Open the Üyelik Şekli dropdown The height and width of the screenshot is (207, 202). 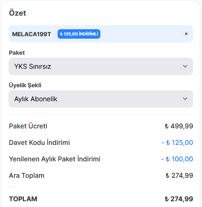[x=101, y=99]
